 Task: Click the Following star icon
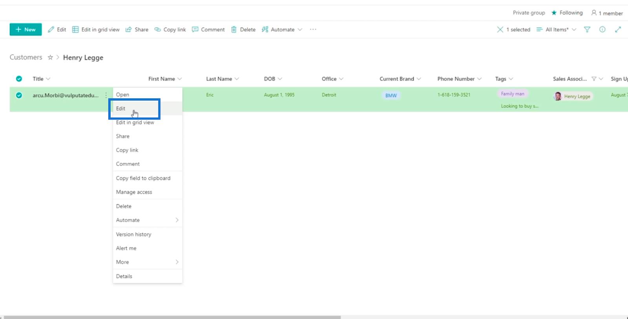554,13
